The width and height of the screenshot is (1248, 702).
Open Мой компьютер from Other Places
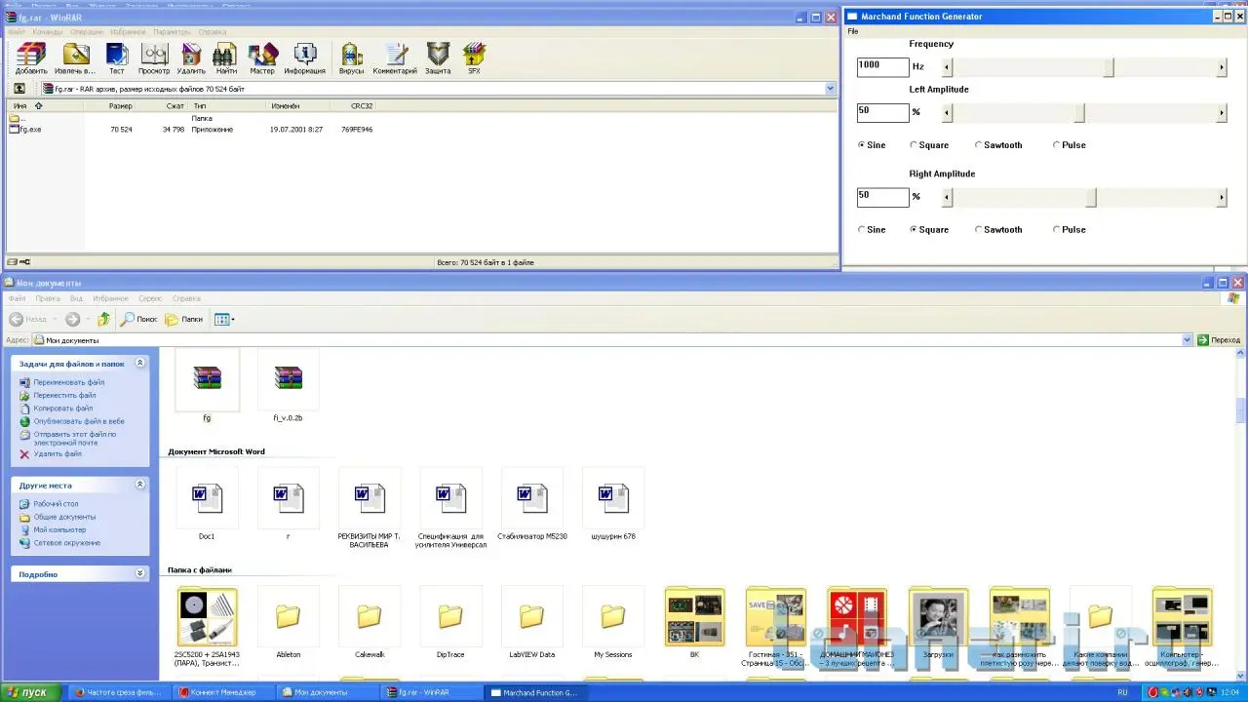[59, 529]
